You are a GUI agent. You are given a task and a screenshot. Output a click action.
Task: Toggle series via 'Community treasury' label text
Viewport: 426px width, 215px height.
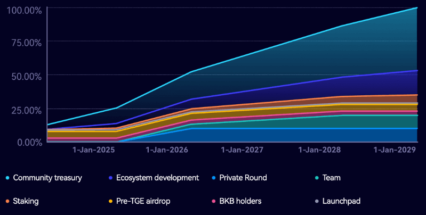coord(47,178)
